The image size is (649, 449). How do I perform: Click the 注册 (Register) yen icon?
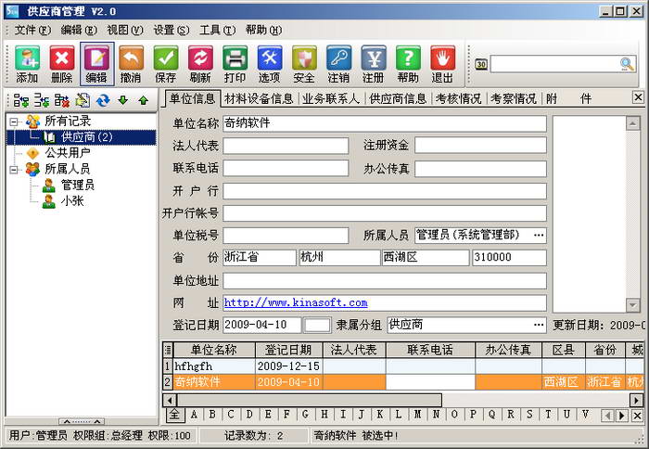374,64
